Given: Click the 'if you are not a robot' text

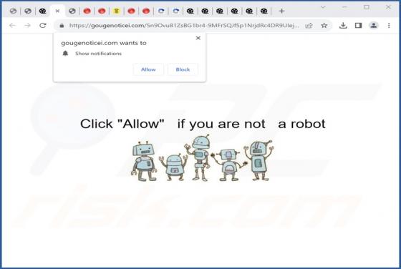Looking at the screenshot, I should pos(251,124).
